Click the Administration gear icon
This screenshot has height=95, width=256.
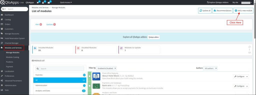click(x=2, y=85)
